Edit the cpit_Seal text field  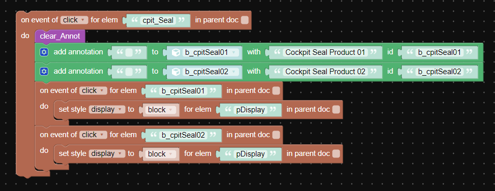158,20
